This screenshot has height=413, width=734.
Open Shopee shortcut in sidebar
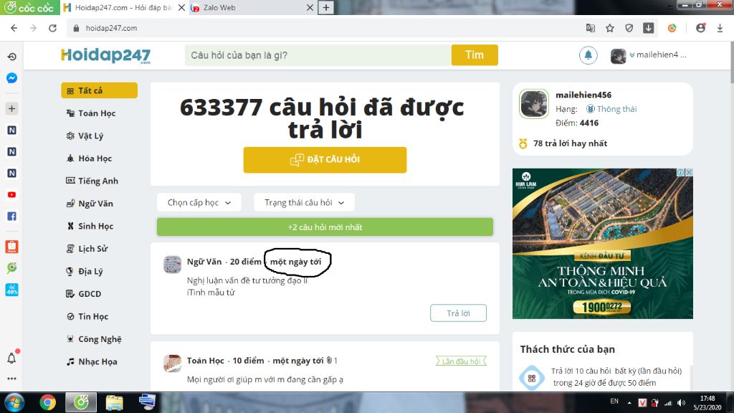point(11,247)
